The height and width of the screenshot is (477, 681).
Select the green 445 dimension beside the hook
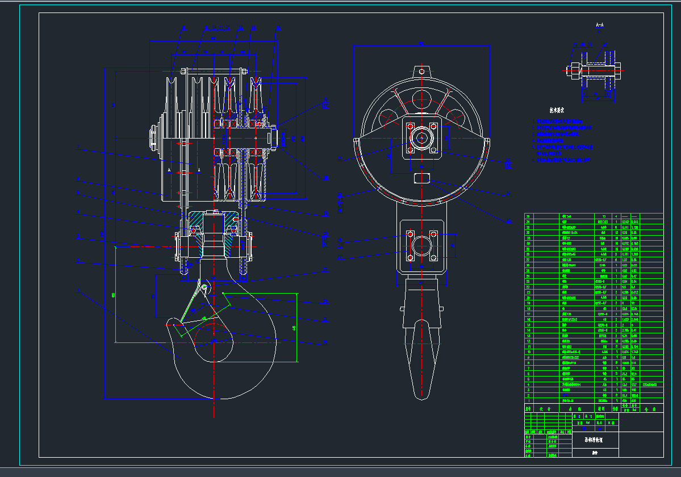294,328
